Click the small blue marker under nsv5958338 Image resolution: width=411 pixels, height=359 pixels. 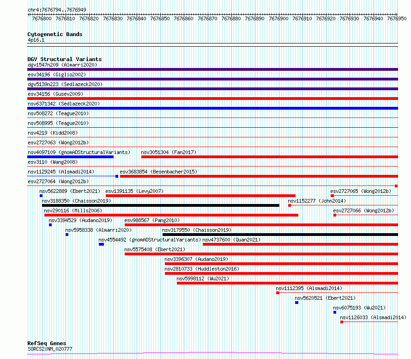point(67,235)
